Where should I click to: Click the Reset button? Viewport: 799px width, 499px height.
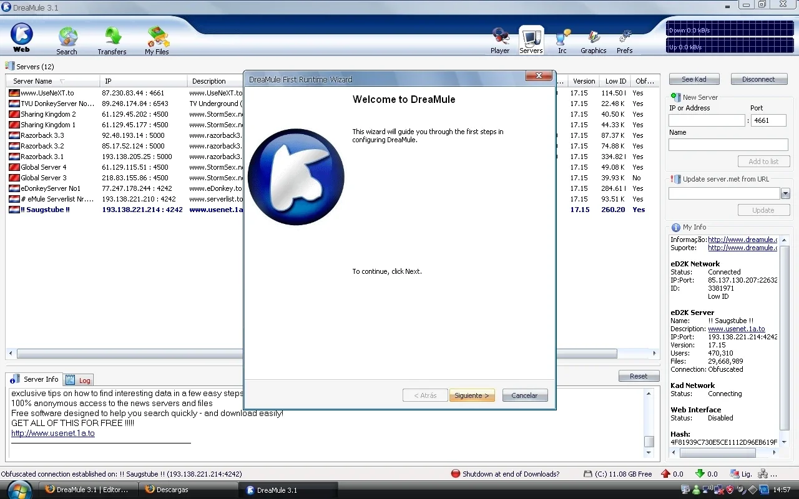click(639, 376)
